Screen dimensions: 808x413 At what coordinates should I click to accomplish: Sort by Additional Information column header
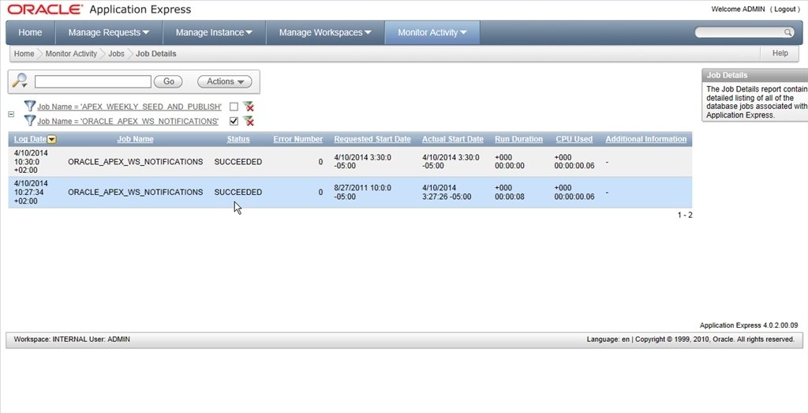click(646, 139)
